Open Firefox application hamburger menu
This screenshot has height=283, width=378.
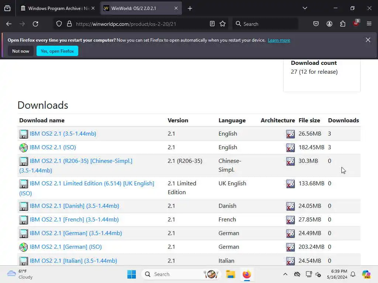click(x=369, y=24)
